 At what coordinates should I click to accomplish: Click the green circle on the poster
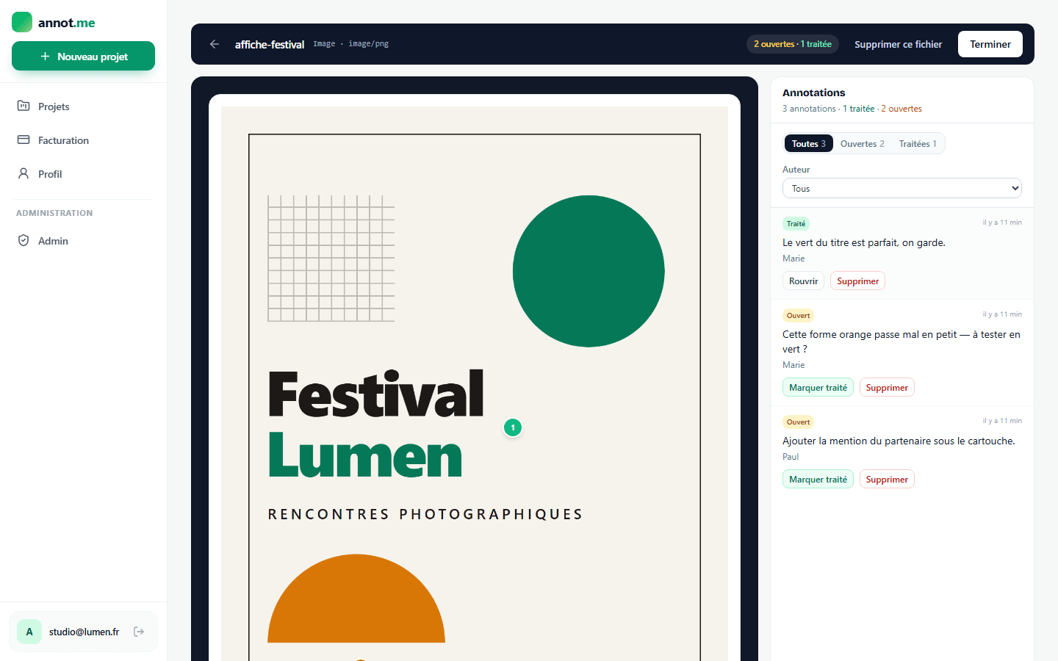(589, 271)
